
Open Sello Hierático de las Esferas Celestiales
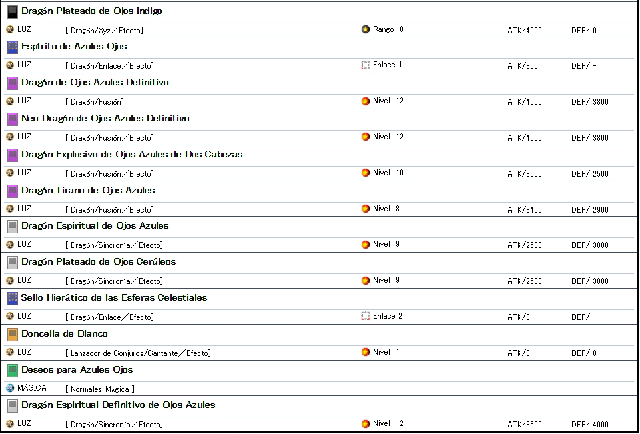[114, 298]
